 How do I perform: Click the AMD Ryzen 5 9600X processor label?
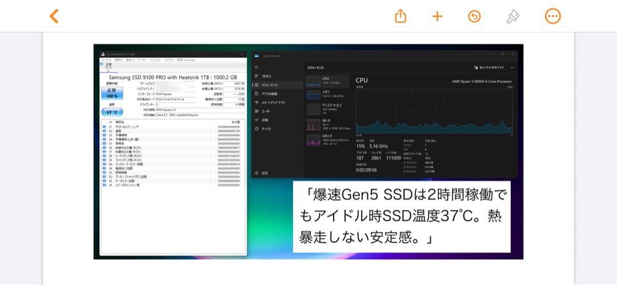482,82
